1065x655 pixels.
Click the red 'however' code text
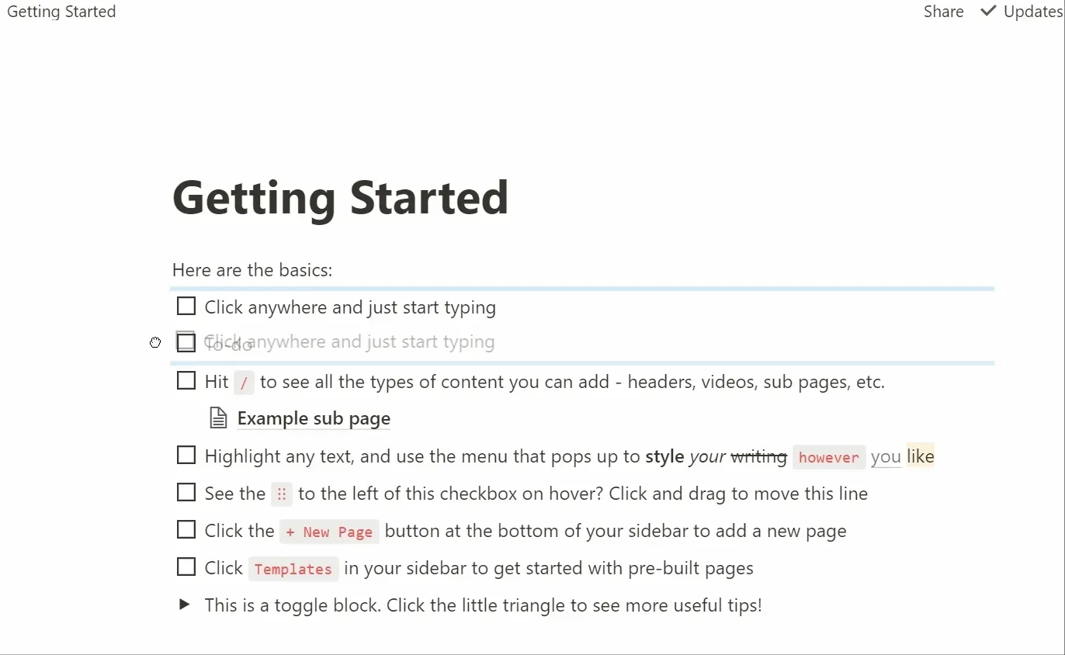pyautogui.click(x=828, y=457)
